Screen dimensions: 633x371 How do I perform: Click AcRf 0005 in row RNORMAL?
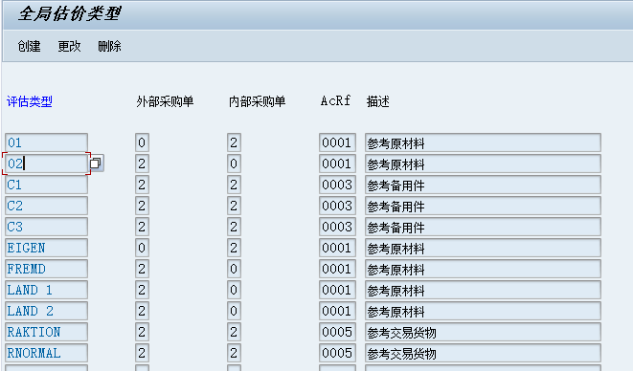tap(337, 352)
